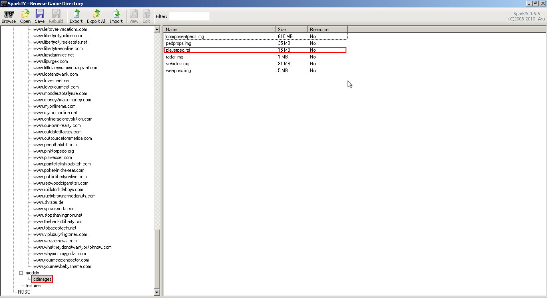Select www.whymommygotfat.com tree item
Screen dimensions: 547x298
60,254
